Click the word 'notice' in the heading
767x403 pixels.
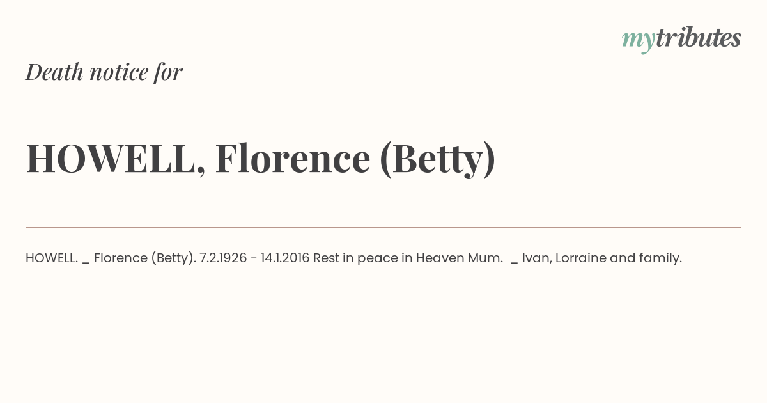tap(119, 72)
